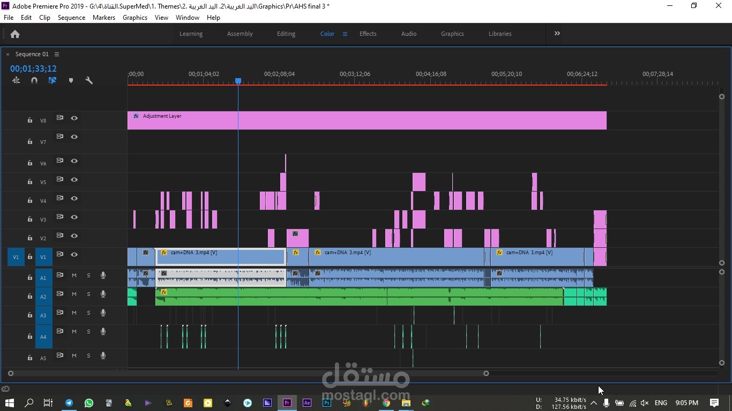Image resolution: width=732 pixels, height=411 pixels.
Task: Toggle insert sequences as nests button
Action: click(16, 80)
